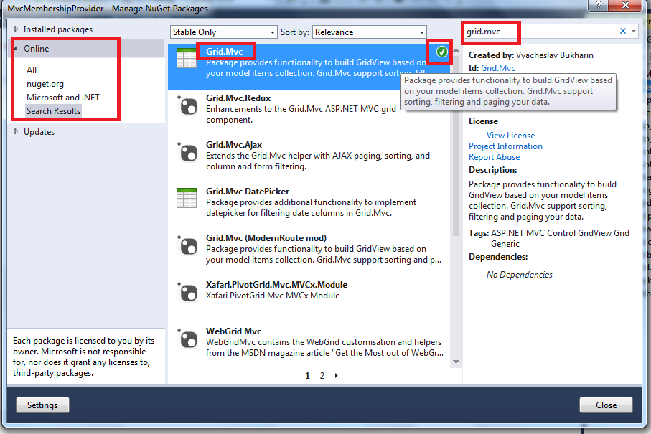651x434 pixels.
Task: Open the help question mark button
Action: pos(598,5)
